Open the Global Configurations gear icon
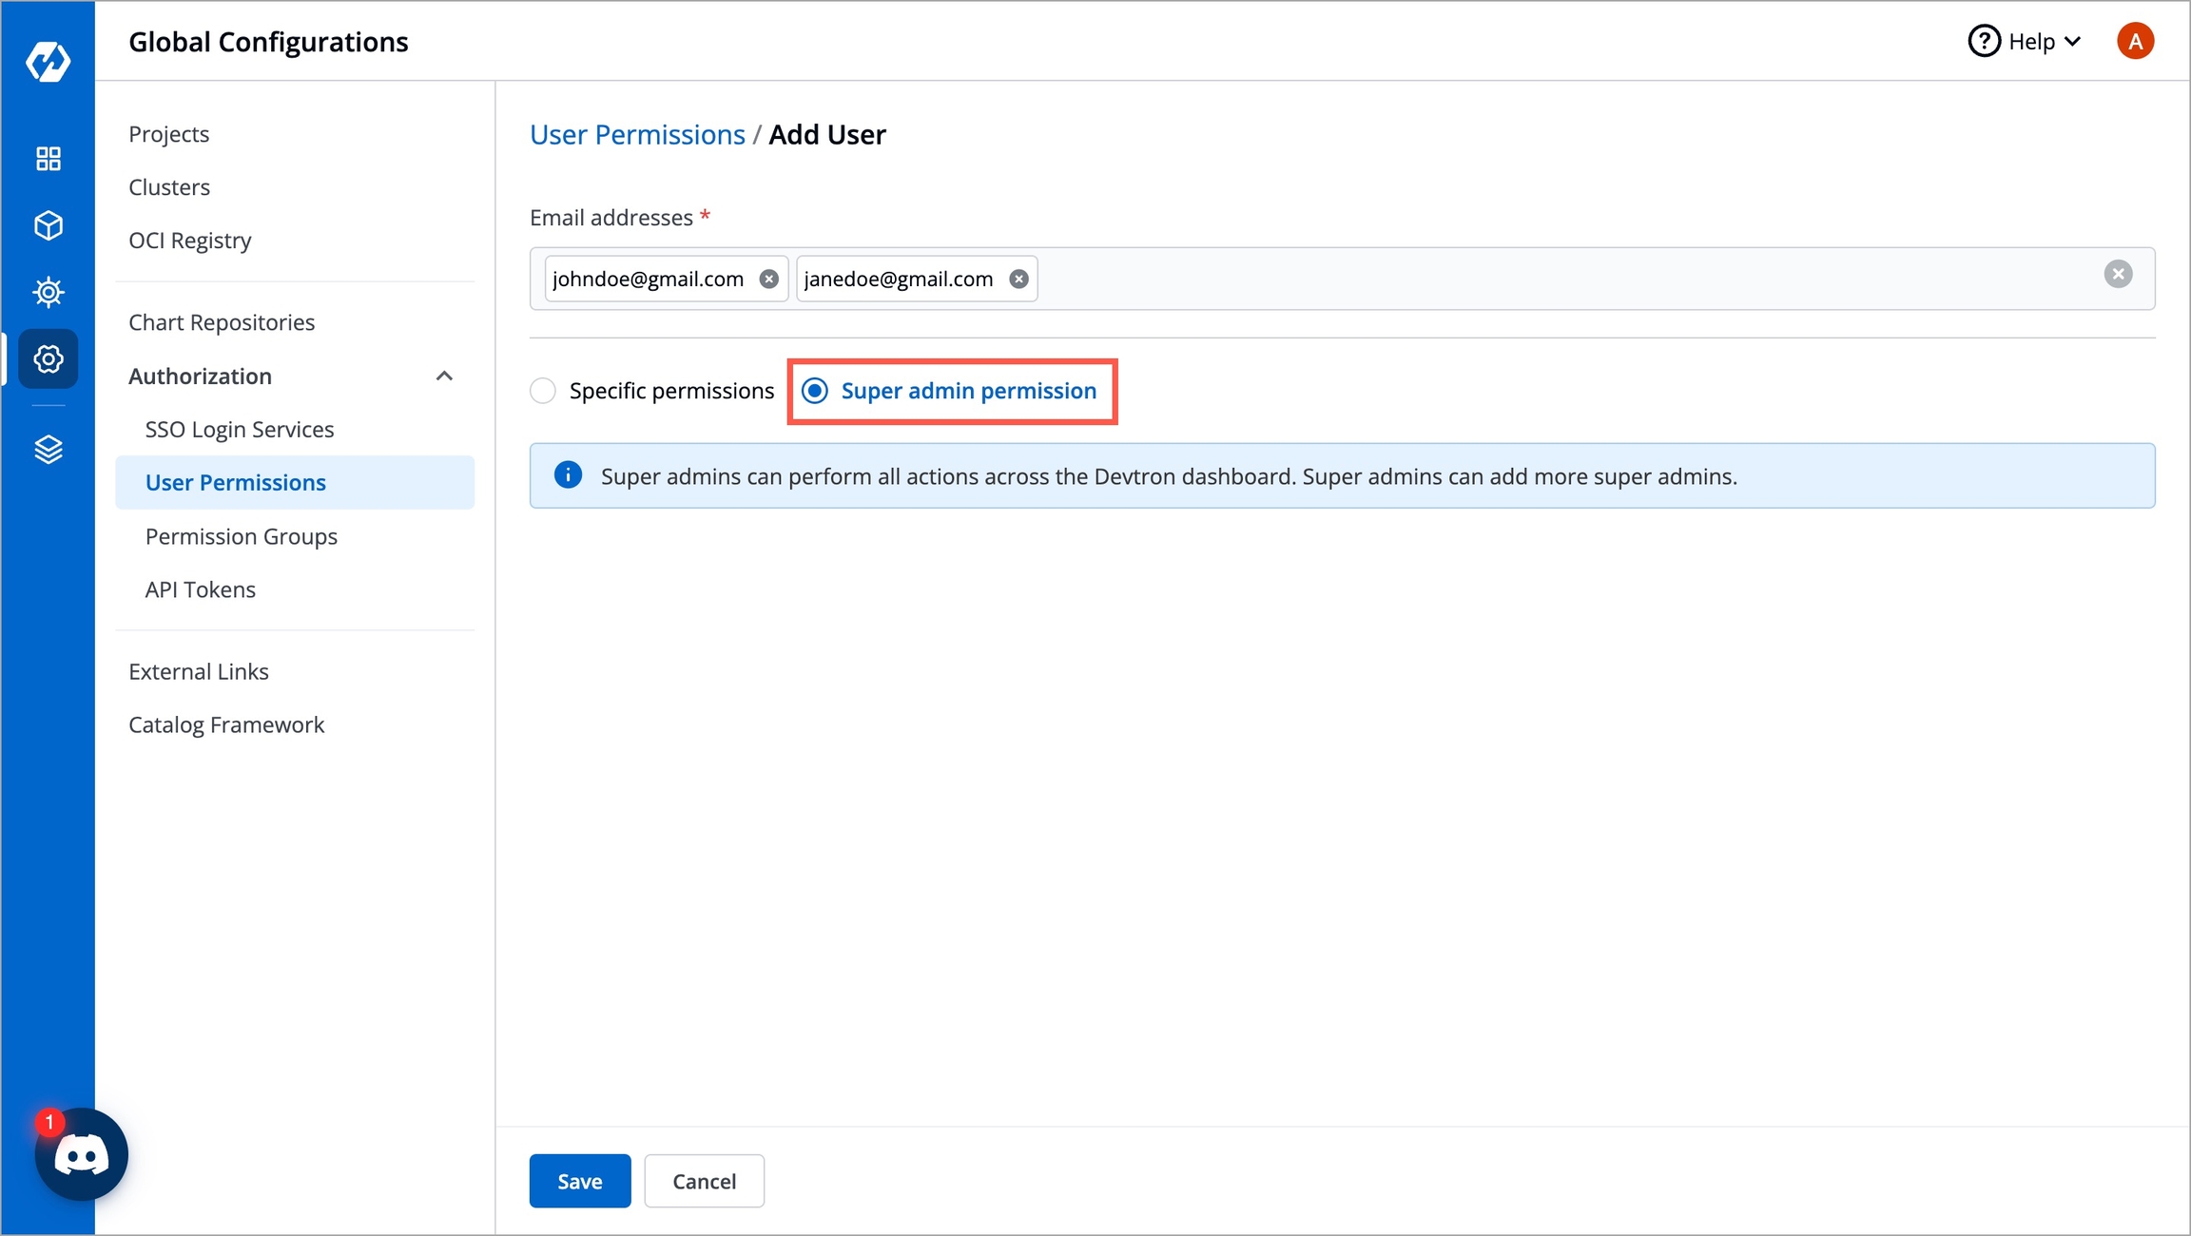Viewport: 2191px width, 1236px height. (x=48, y=358)
